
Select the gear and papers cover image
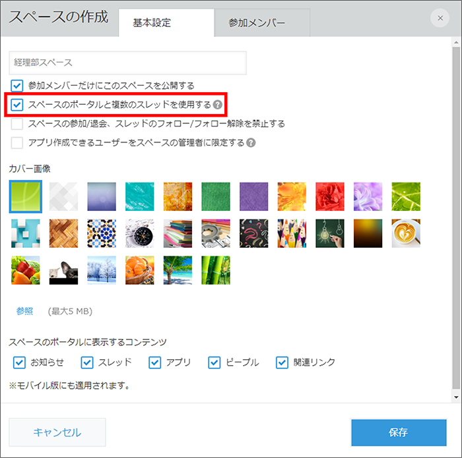point(216,233)
